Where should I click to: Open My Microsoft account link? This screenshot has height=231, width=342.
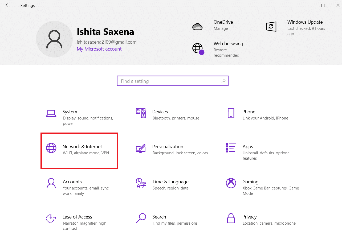click(99, 49)
